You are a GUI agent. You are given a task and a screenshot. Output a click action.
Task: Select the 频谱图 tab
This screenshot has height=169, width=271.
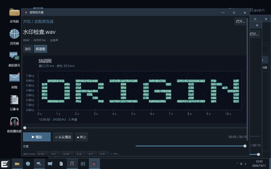tap(40, 49)
